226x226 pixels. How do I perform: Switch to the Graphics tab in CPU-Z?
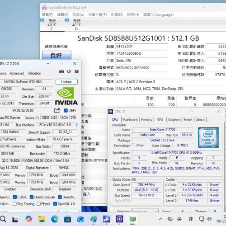click(x=174, y=120)
